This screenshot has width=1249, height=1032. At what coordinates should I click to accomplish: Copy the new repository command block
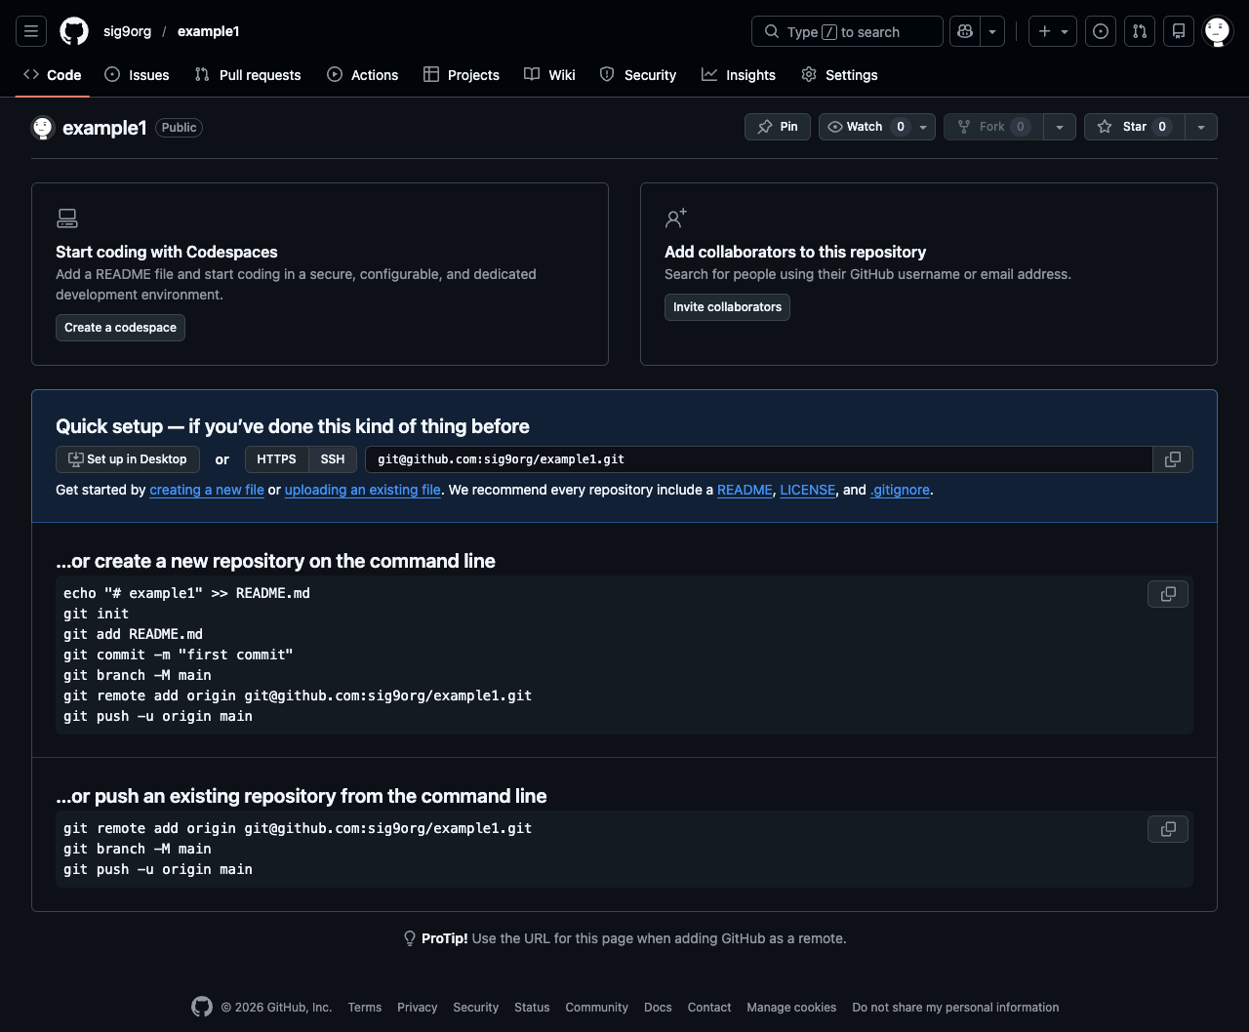click(x=1167, y=594)
